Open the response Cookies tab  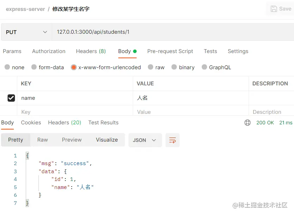[x=31, y=123]
